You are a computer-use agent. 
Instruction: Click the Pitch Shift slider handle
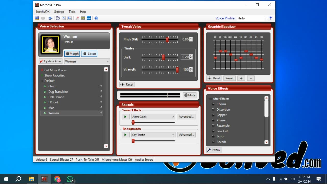click(x=167, y=40)
